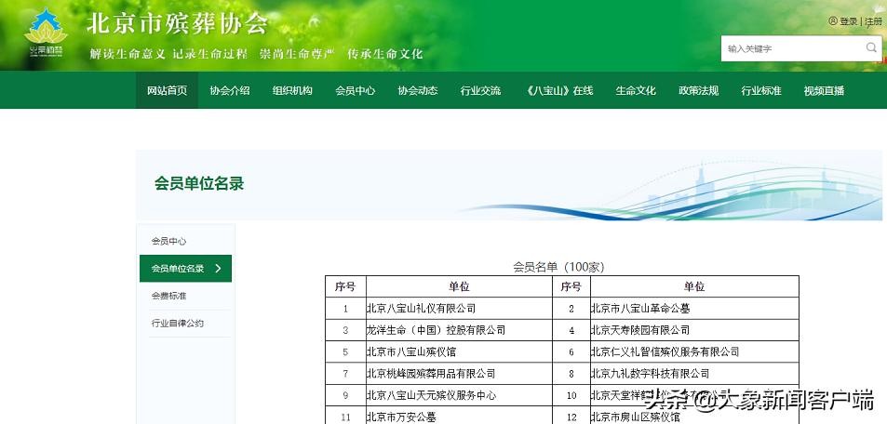Go to 行业标准 page
This screenshot has height=424, width=887.
coord(760,90)
